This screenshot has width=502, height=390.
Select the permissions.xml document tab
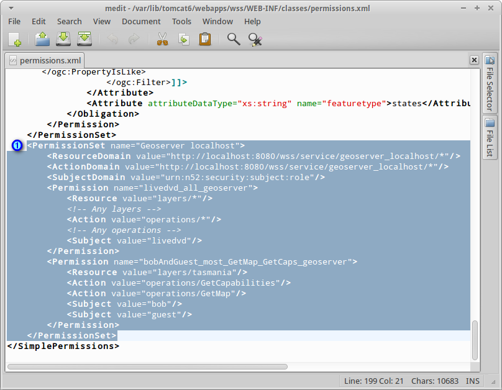pos(45,60)
